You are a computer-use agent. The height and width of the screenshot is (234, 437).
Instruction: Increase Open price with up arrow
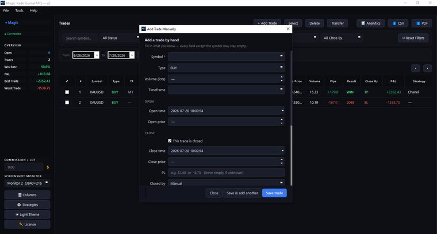tap(282, 120)
